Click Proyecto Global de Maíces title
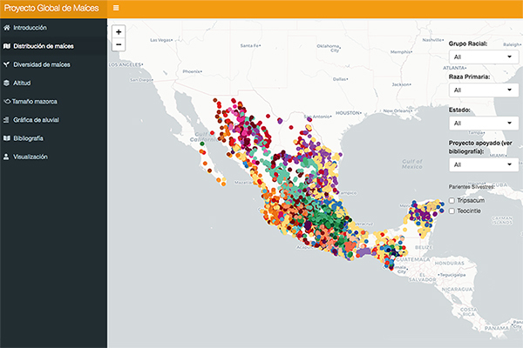The image size is (523, 348). click(51, 8)
